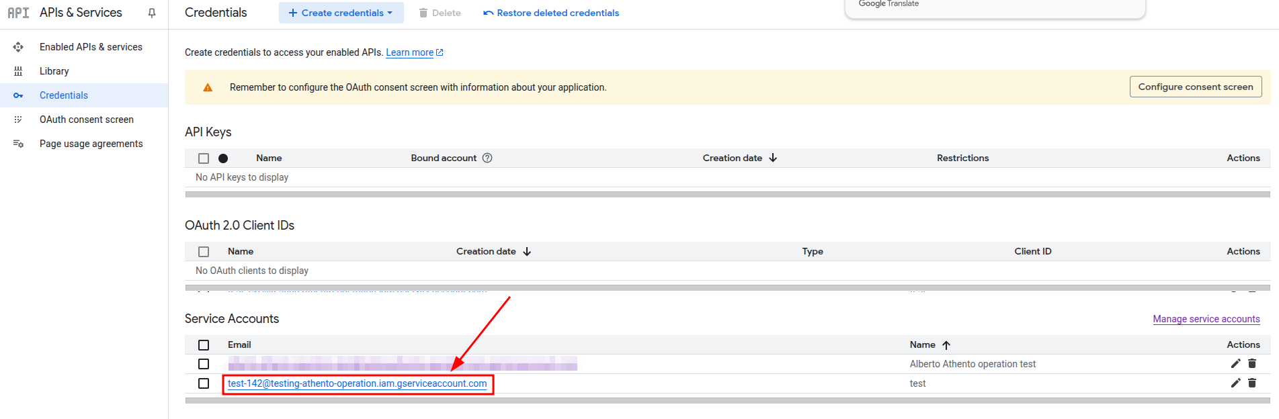Open the Manage service accounts link

point(1206,319)
